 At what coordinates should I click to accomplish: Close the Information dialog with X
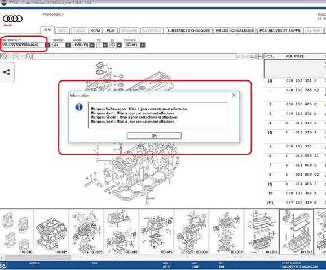point(234,95)
